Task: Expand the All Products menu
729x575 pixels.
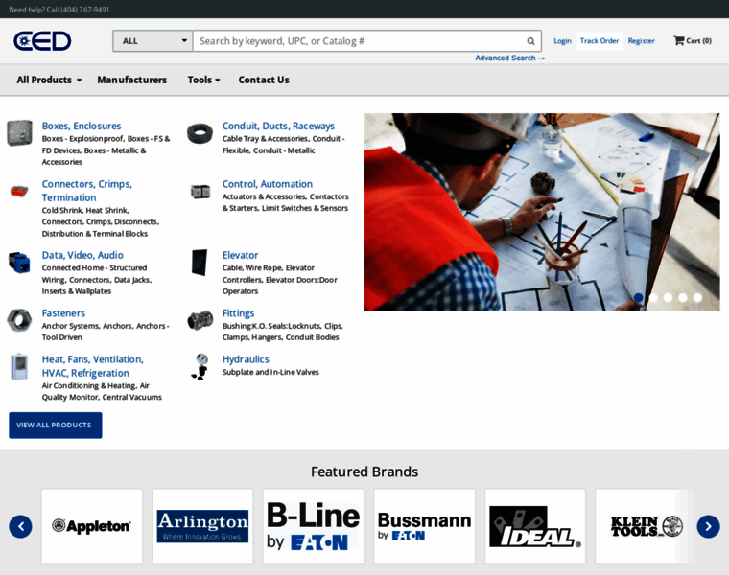Action: (x=49, y=80)
